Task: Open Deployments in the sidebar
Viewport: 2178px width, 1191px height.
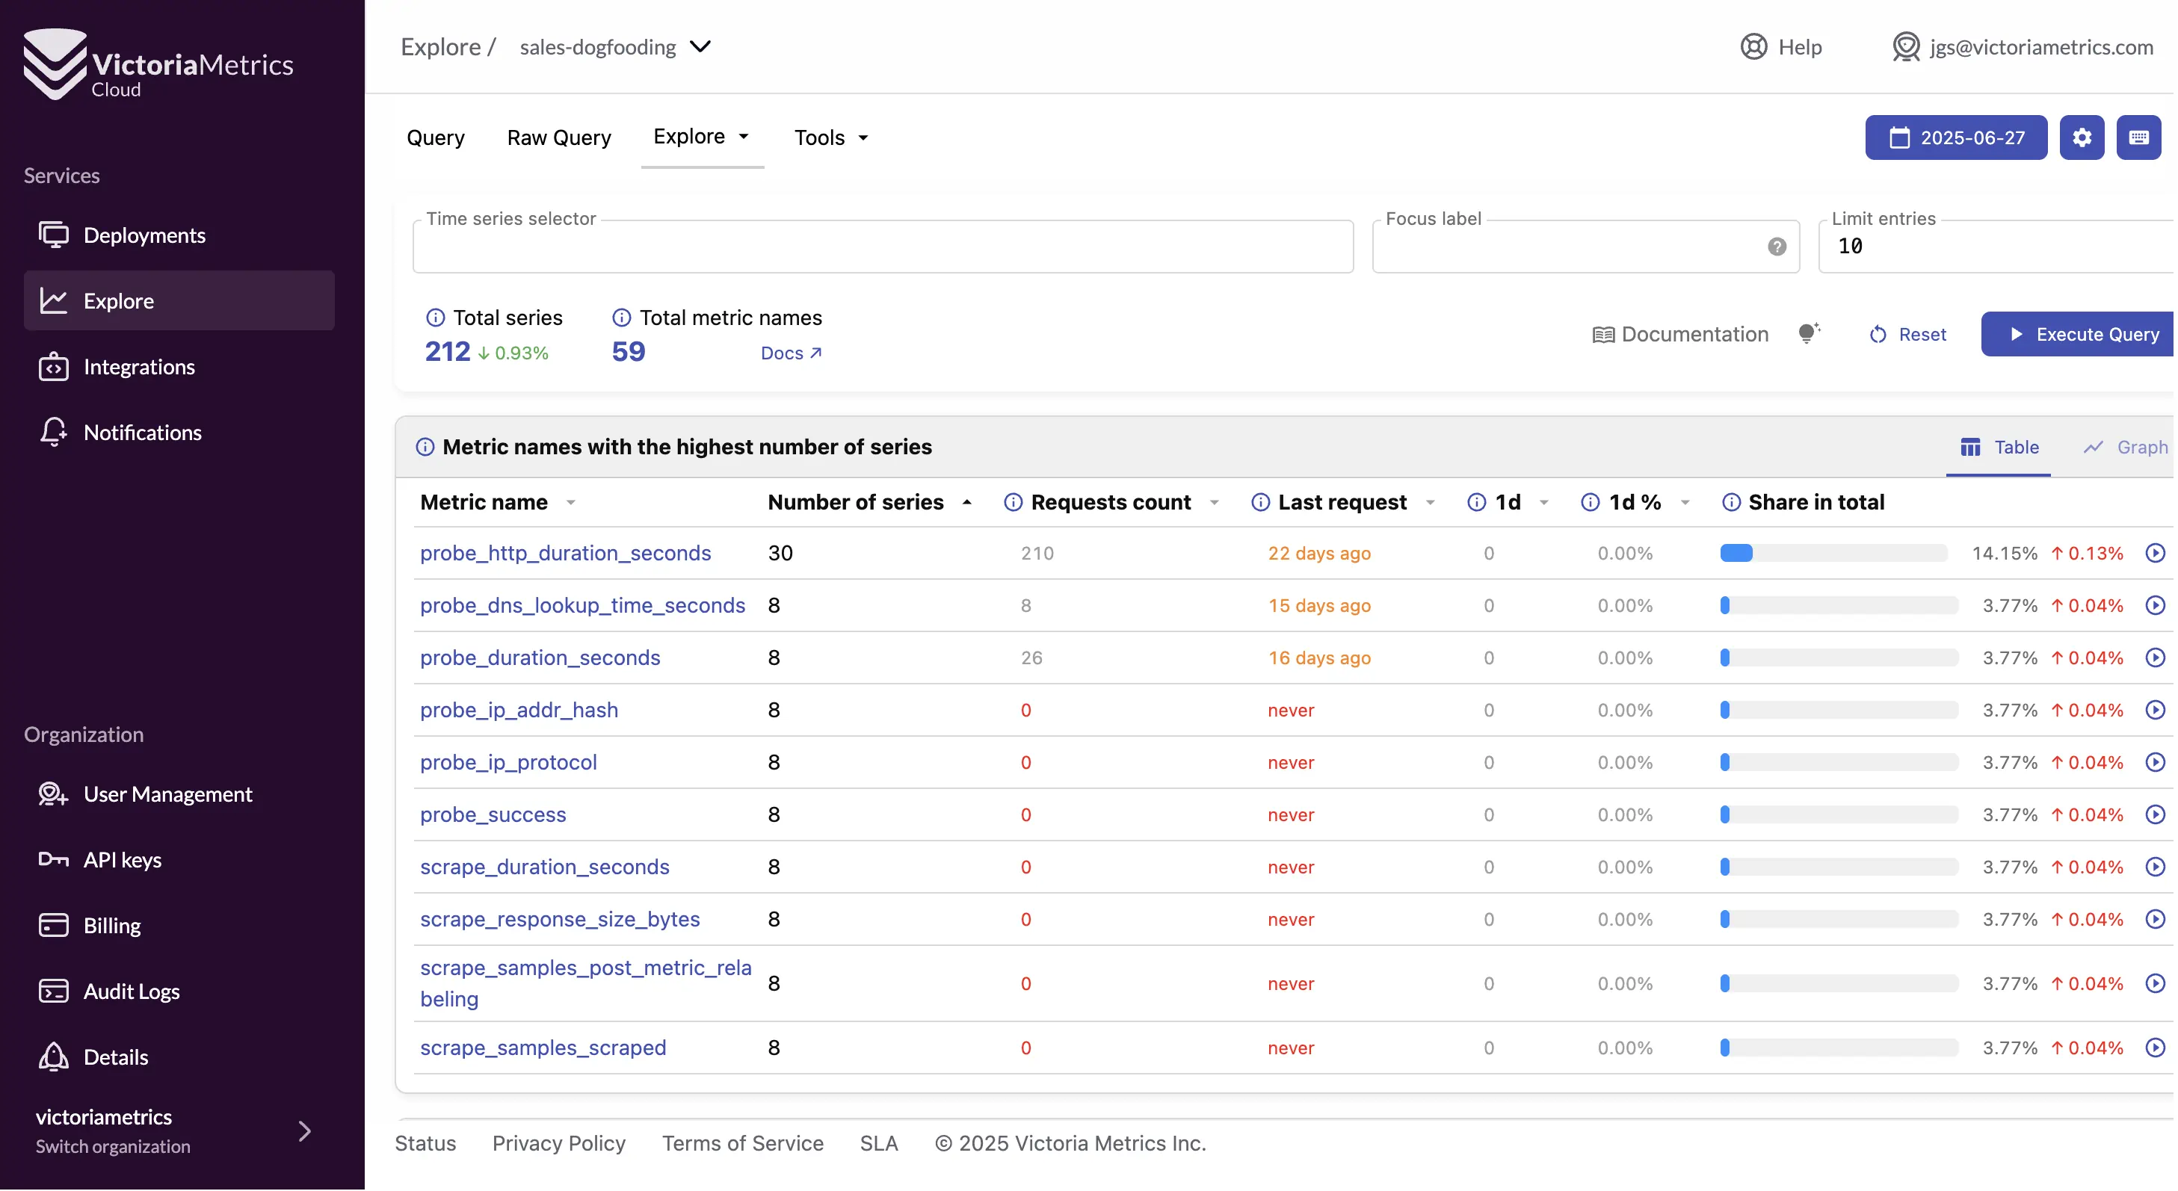Action: 179,235
